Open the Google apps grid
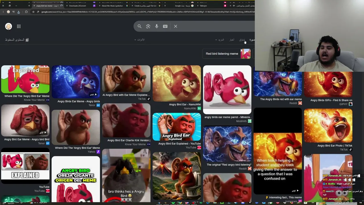 click(x=19, y=26)
